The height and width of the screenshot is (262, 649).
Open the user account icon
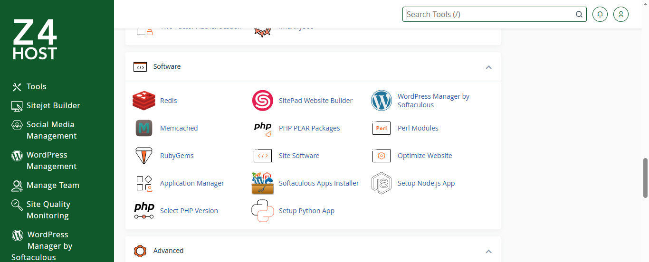[x=621, y=14]
